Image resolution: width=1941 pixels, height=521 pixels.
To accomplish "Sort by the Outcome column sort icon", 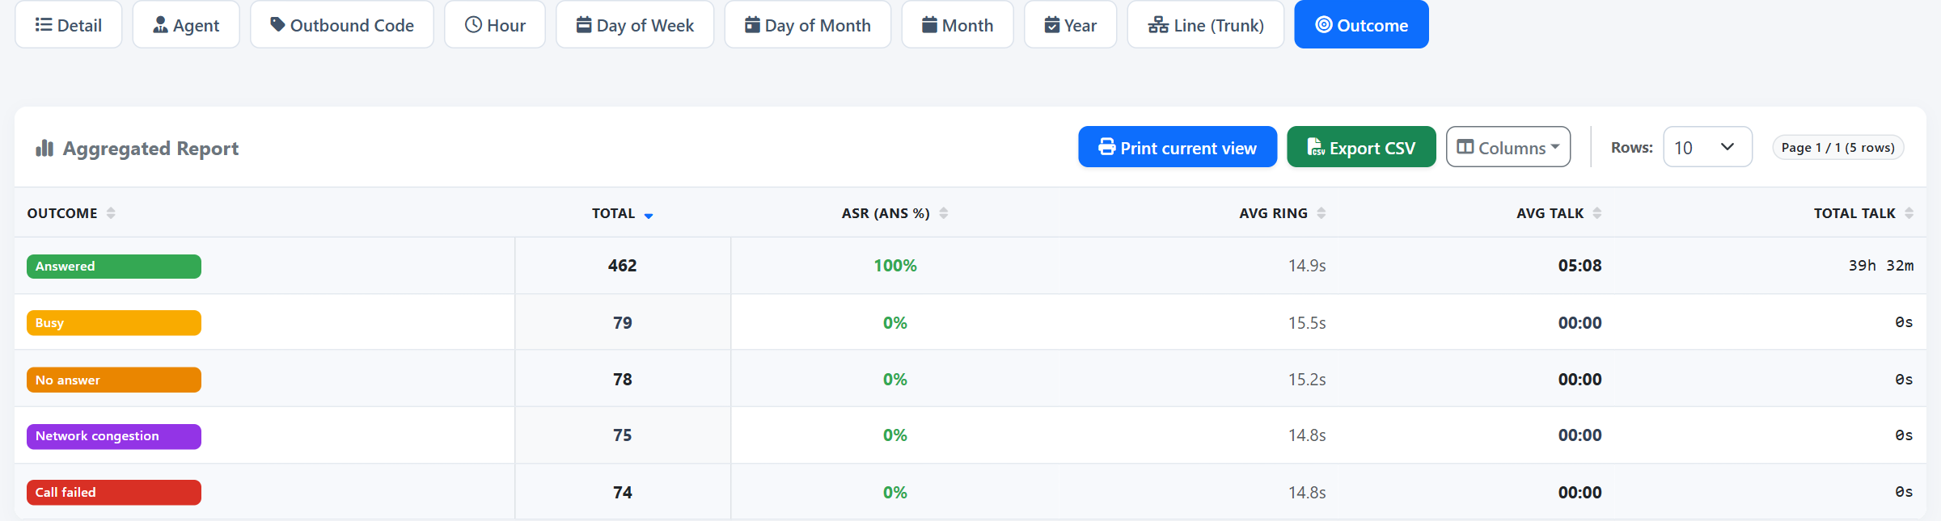I will [x=111, y=213].
